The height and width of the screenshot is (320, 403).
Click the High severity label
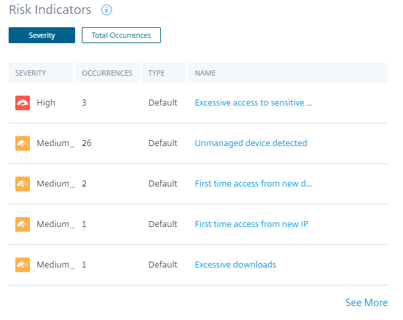pos(46,103)
